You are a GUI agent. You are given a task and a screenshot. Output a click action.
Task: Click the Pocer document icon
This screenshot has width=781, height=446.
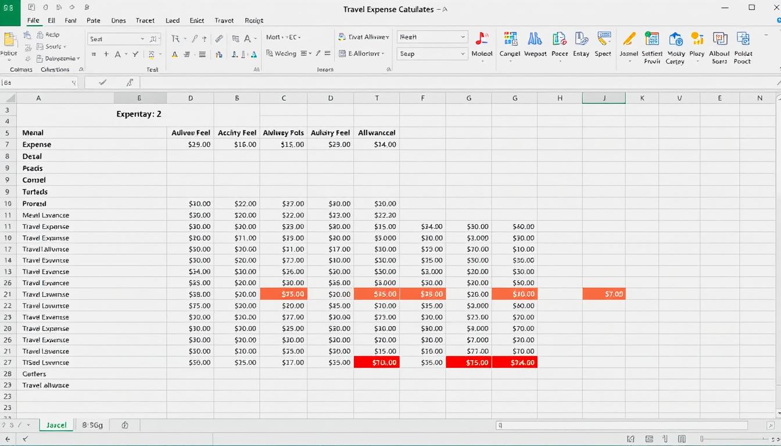click(559, 39)
